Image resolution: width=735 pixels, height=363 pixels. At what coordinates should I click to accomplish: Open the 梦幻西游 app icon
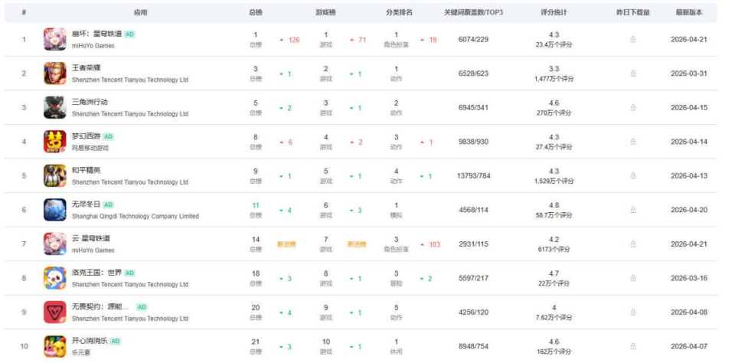pyautogui.click(x=55, y=142)
